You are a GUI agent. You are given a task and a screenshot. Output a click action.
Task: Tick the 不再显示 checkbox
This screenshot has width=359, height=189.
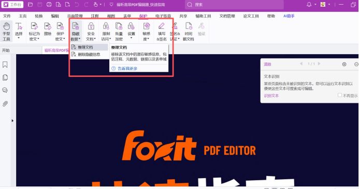coord(340,95)
